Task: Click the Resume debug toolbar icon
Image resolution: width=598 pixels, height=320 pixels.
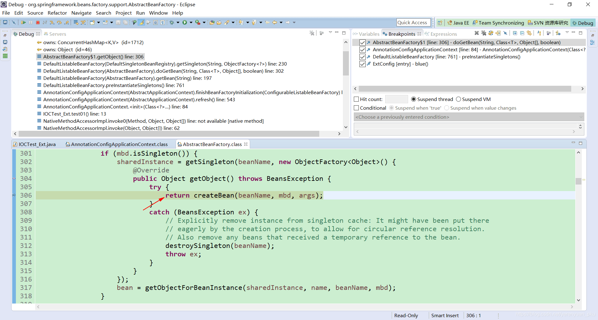Action: 23,22
